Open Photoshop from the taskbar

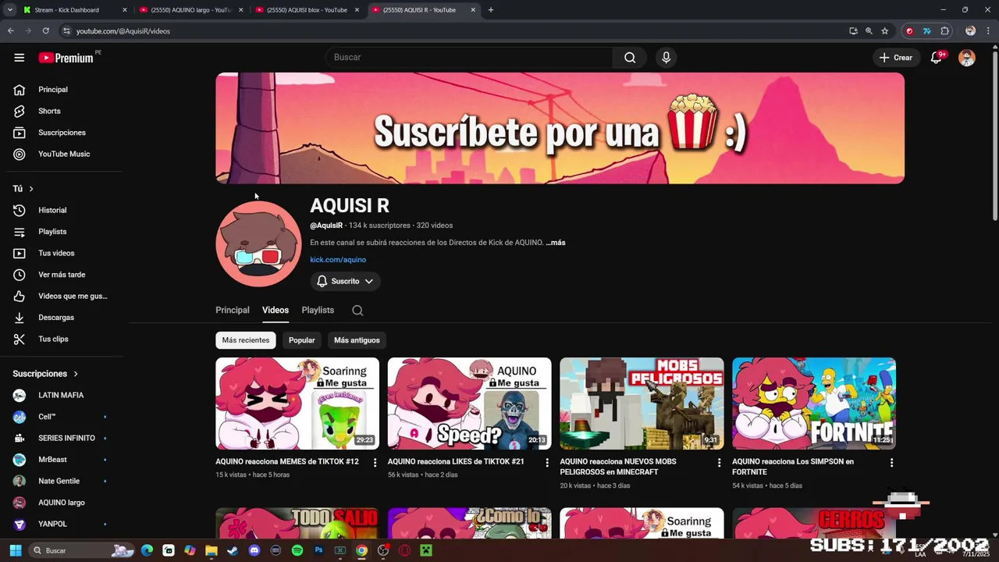(x=318, y=550)
